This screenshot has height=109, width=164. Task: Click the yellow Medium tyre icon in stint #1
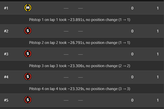click(28, 8)
